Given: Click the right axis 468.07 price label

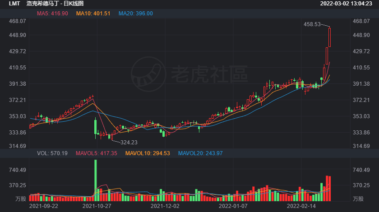Looking at the screenshot, I should coord(361,21).
